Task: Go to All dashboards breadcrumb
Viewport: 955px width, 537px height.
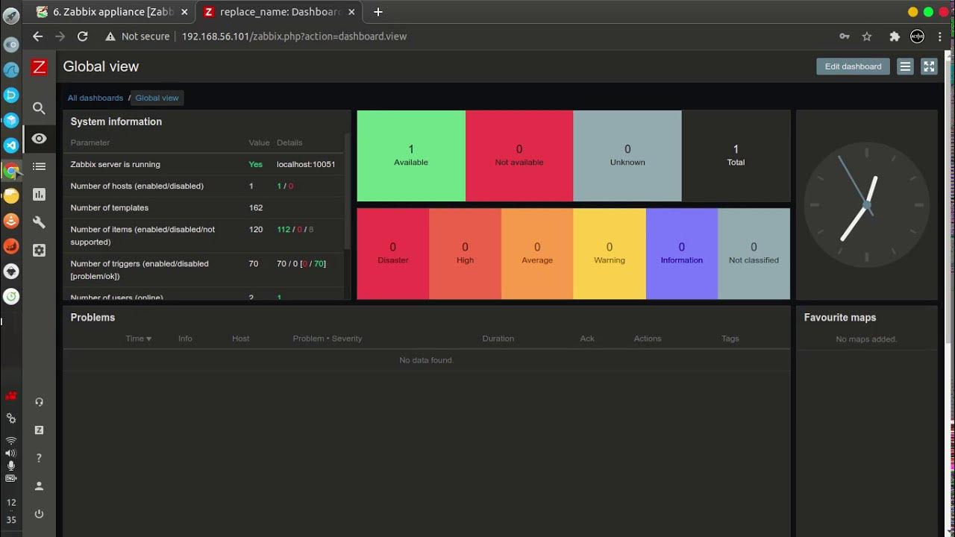Action: (95, 98)
